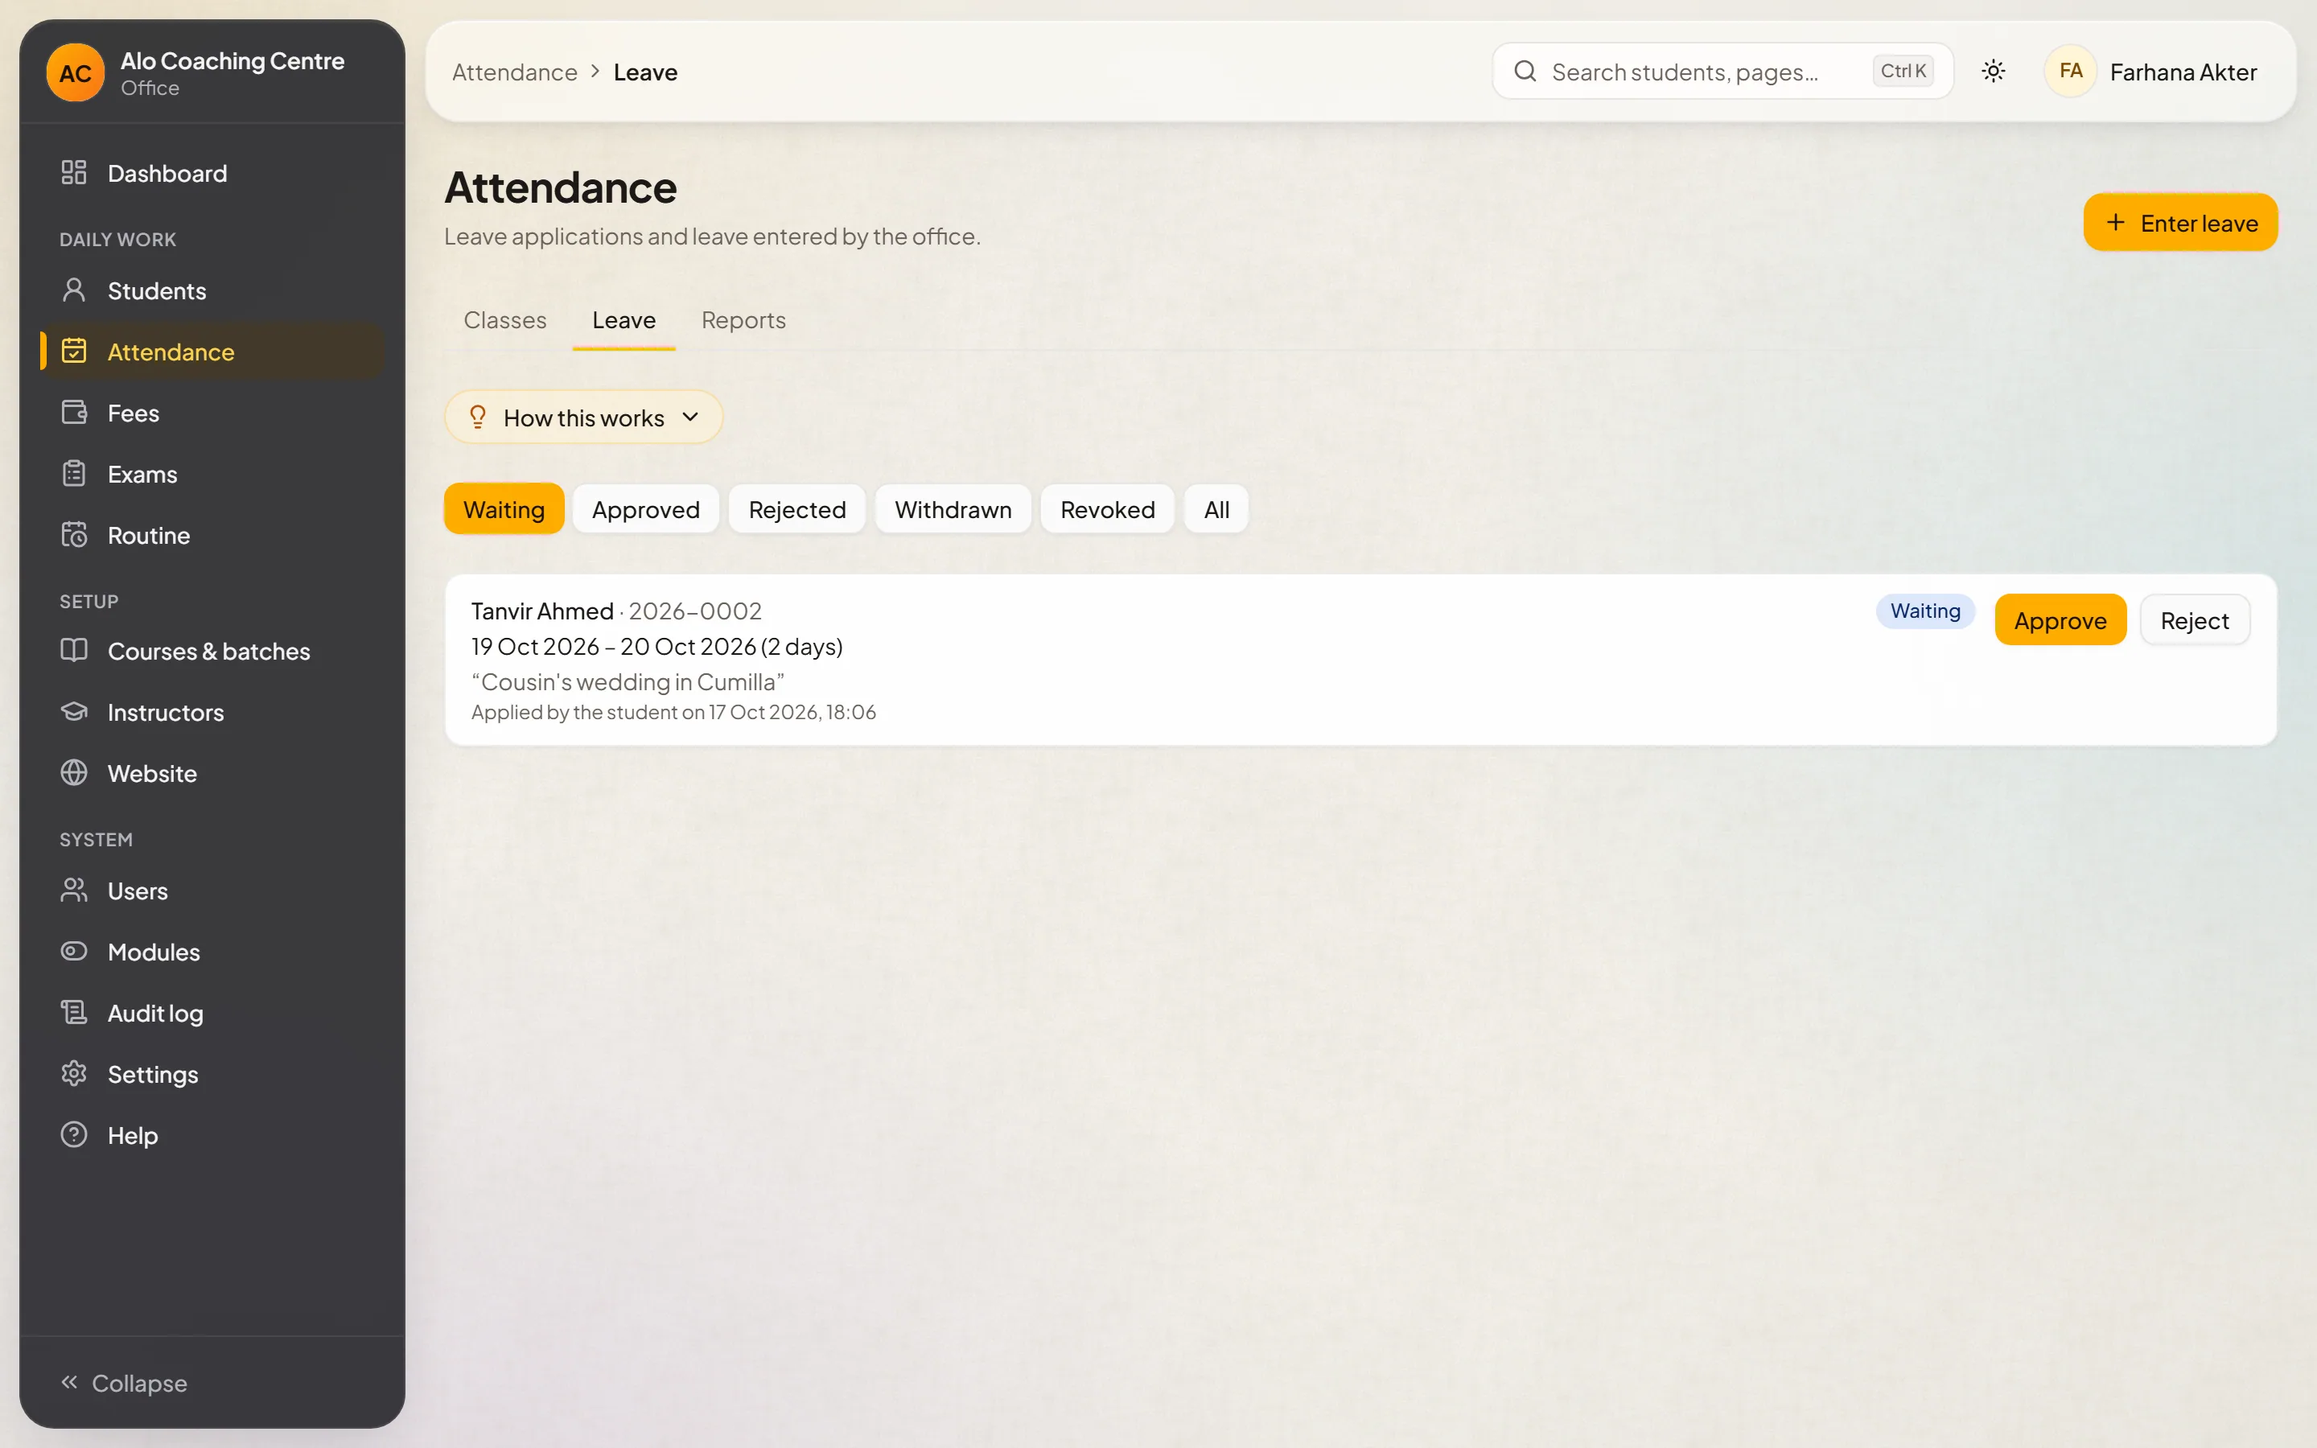
Task: Click the Tanvir Ahmed name text
Action: coord(542,611)
